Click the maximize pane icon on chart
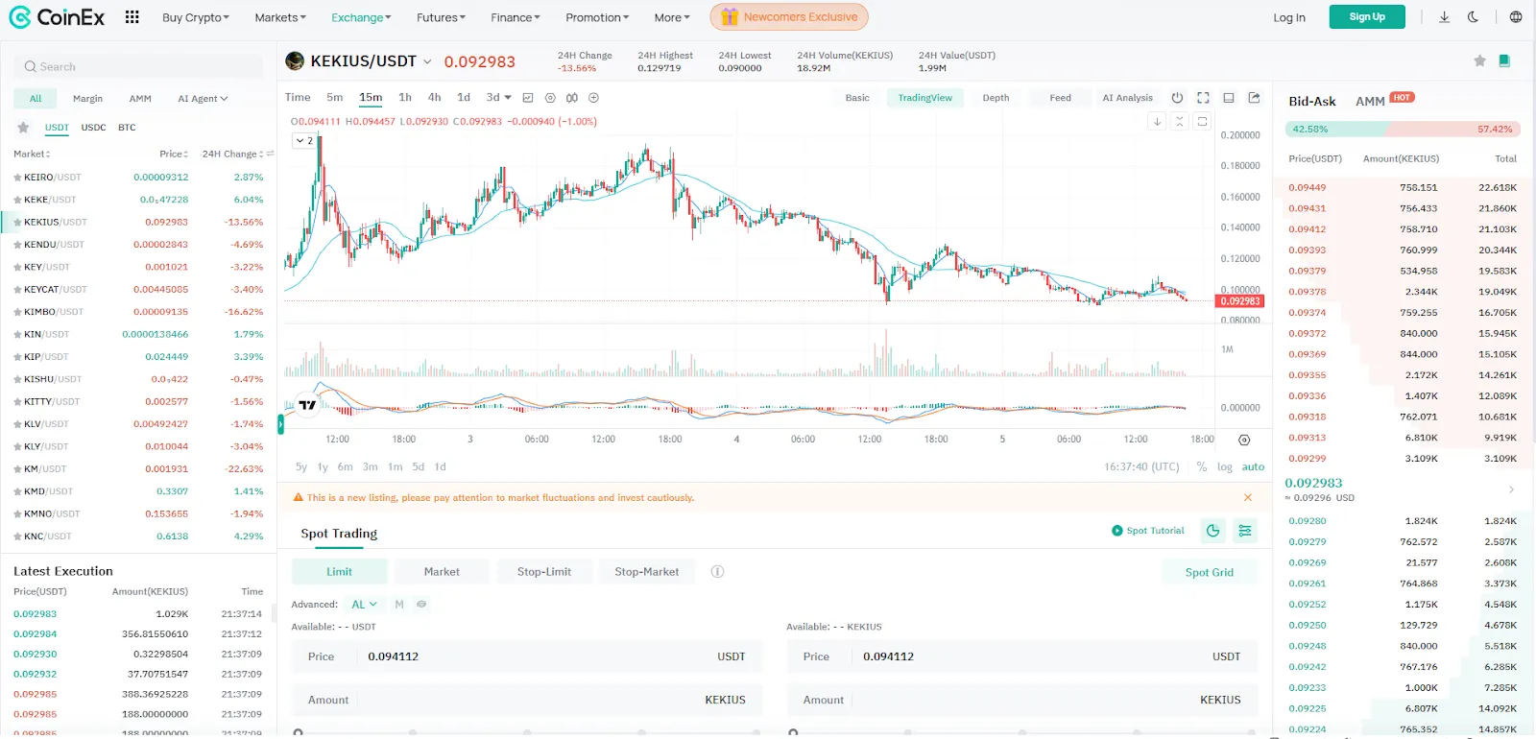The height and width of the screenshot is (739, 1536). pos(1202,121)
